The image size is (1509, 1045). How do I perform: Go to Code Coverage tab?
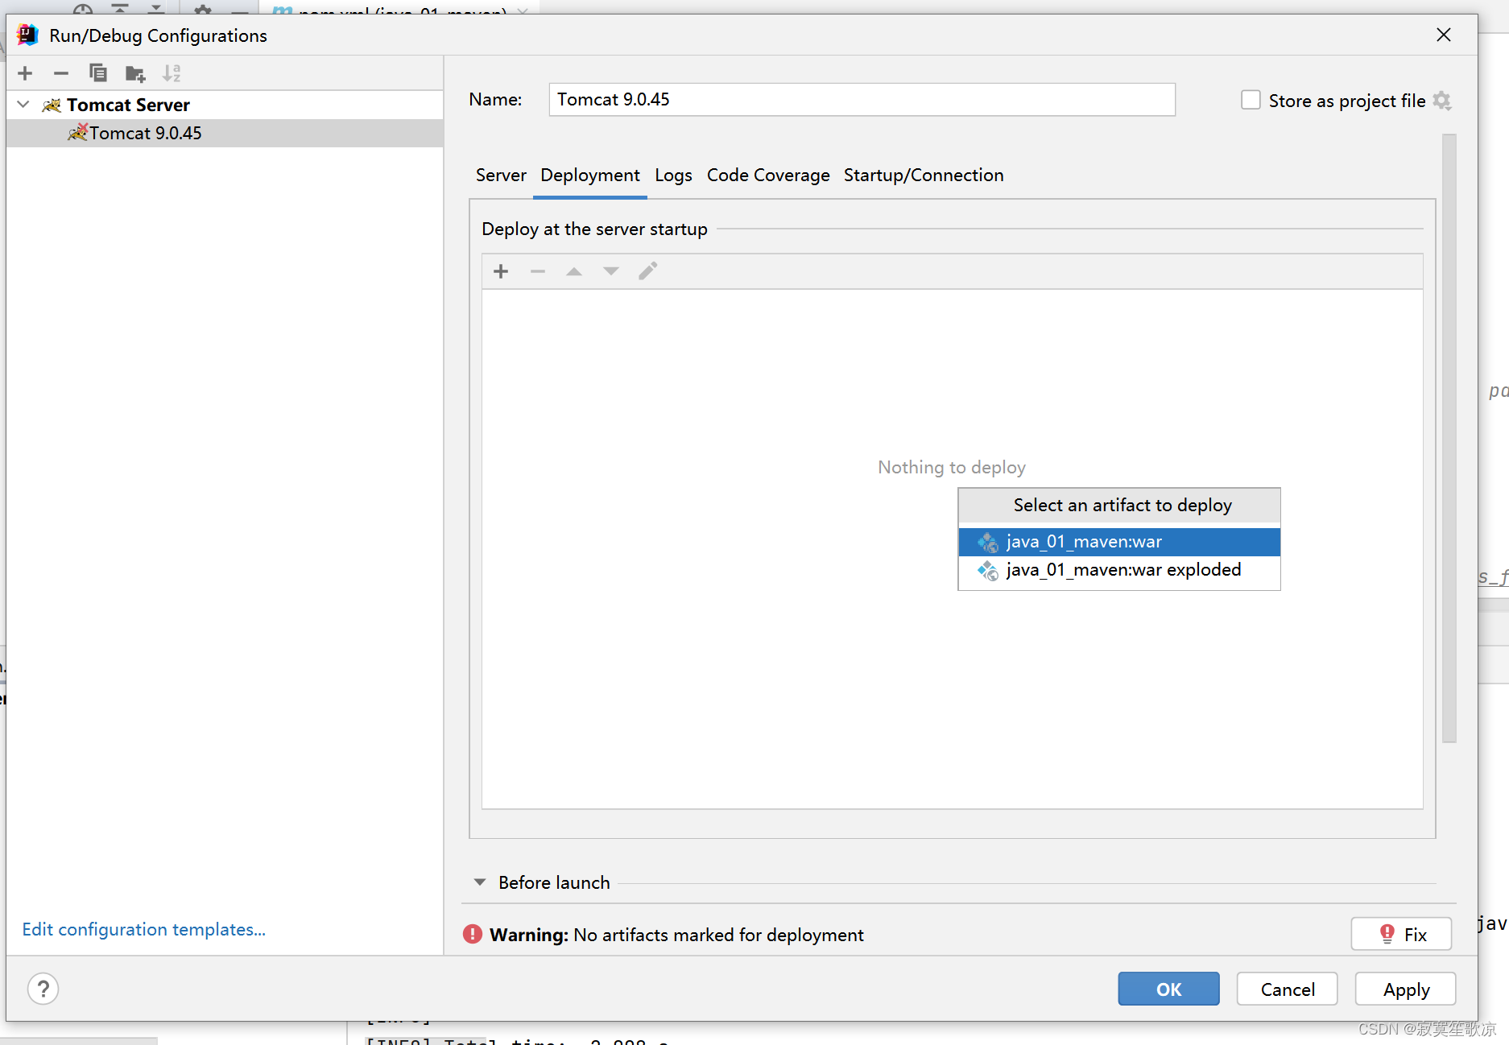pyautogui.click(x=768, y=175)
